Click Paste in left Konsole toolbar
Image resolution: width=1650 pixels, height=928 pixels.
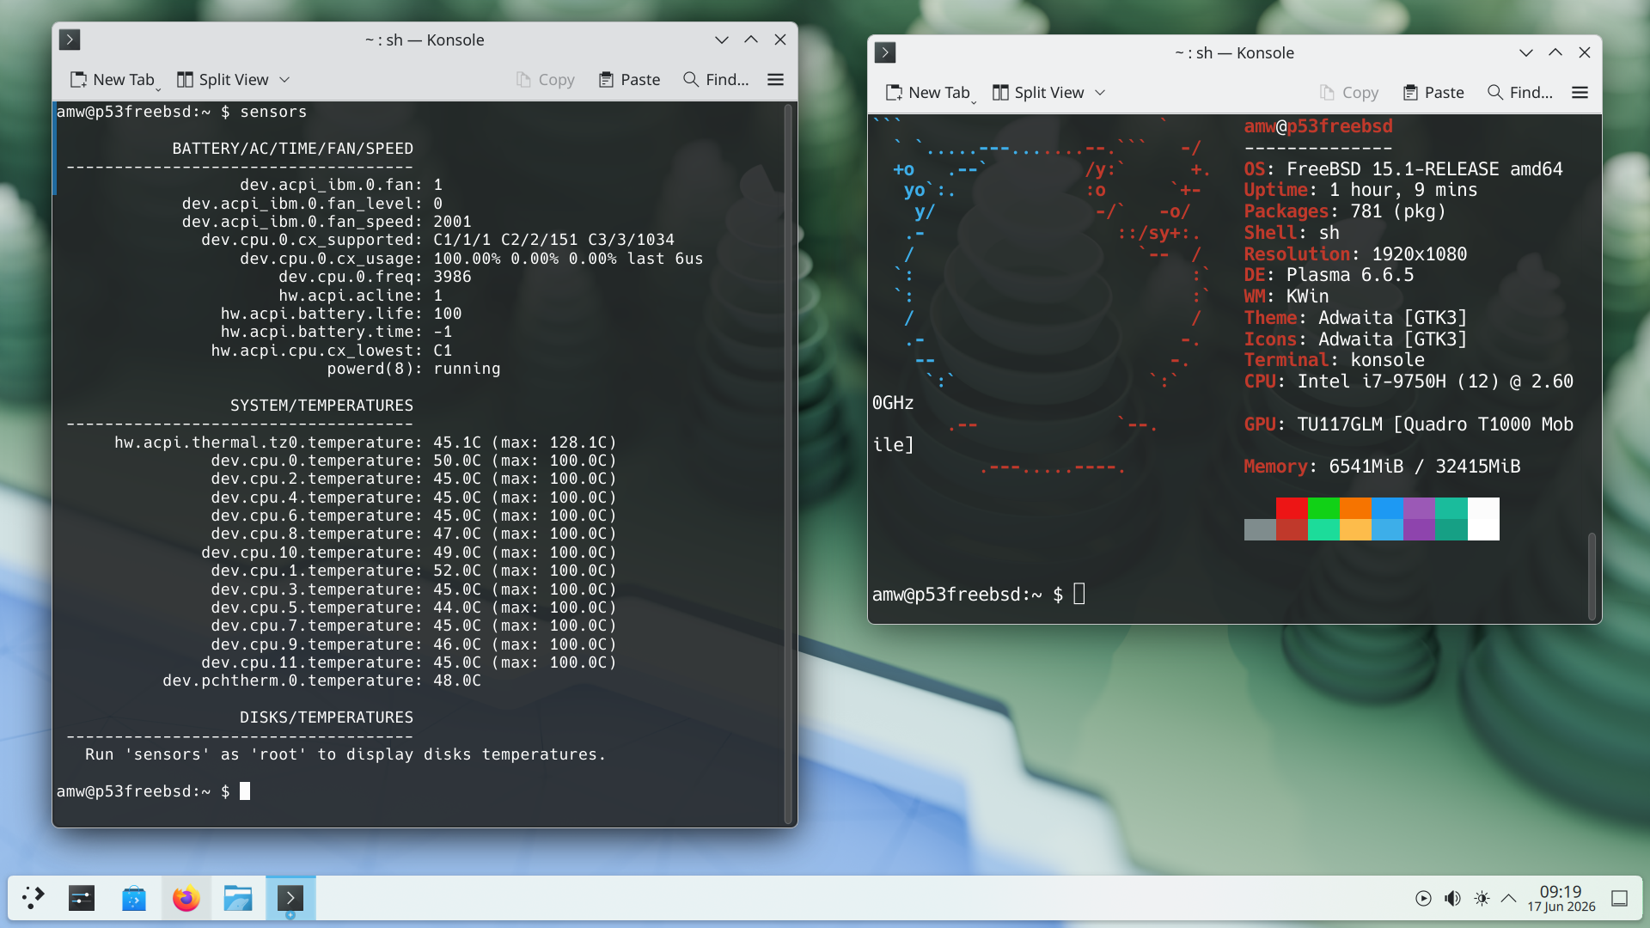pyautogui.click(x=630, y=79)
